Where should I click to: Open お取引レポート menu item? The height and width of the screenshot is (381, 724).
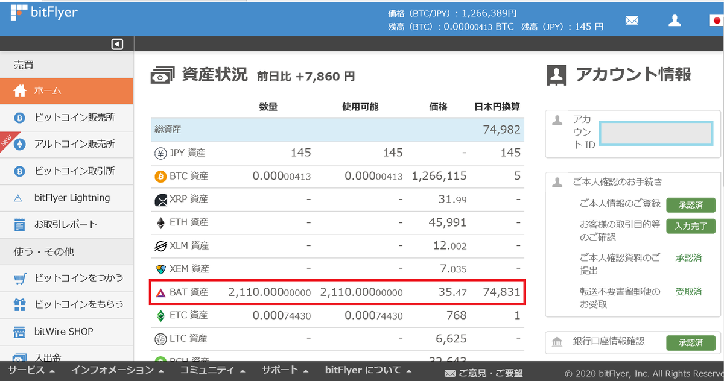tap(66, 225)
